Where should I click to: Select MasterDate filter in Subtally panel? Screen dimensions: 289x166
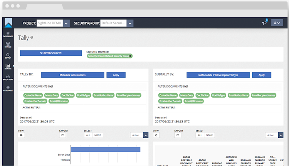(x=187, y=95)
